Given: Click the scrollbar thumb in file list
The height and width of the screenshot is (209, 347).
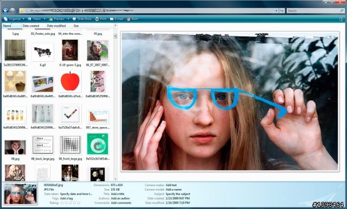Looking at the screenshot, I should coord(115,36).
